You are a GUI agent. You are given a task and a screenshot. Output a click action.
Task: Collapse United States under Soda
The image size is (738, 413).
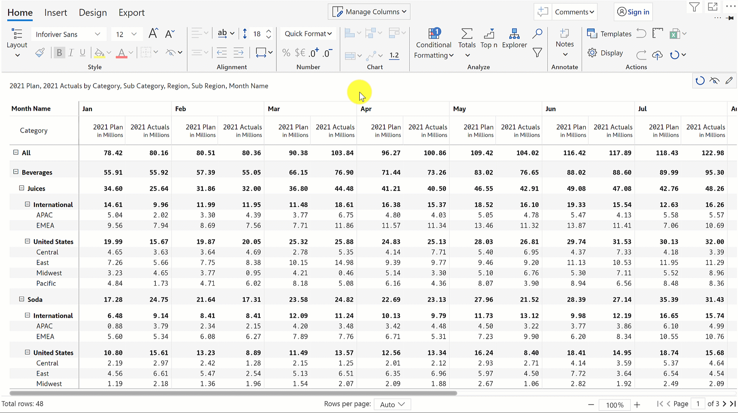point(27,352)
